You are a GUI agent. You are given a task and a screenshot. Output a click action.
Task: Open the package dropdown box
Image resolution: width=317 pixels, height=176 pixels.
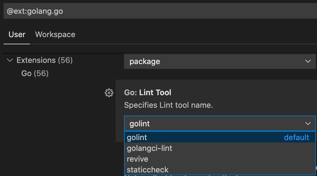[x=220, y=61]
